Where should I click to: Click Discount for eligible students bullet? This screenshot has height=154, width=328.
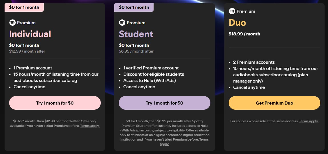pos(153,74)
